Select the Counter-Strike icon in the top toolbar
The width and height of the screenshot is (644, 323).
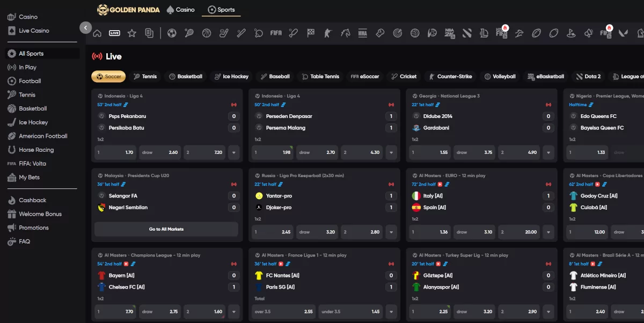328,33
